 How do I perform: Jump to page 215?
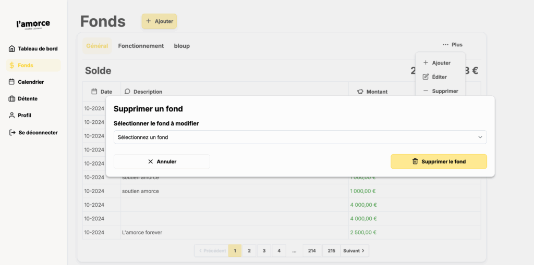(x=331, y=250)
